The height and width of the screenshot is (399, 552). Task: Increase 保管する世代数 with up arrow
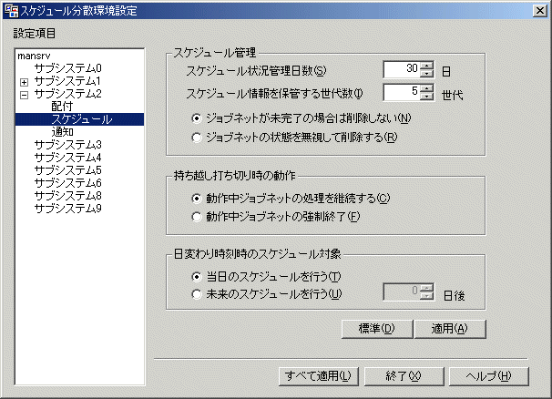(x=426, y=88)
